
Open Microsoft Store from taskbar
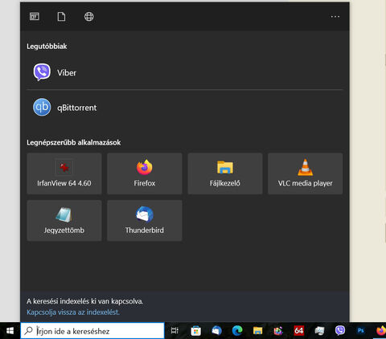pyautogui.click(x=195, y=331)
